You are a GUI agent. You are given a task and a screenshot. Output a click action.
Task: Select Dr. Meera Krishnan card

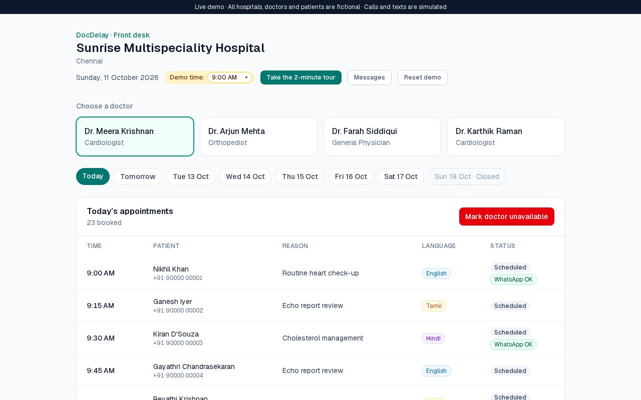135,136
